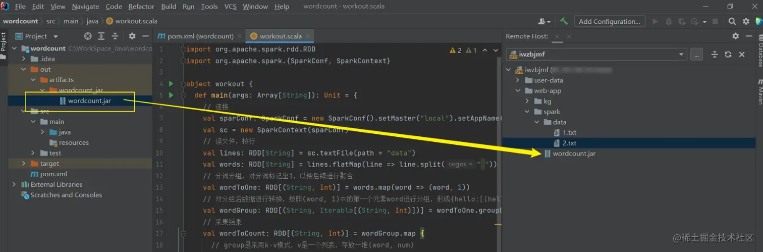Open the Maven side tool window
Screen dimensions: 763x252
tap(759, 91)
